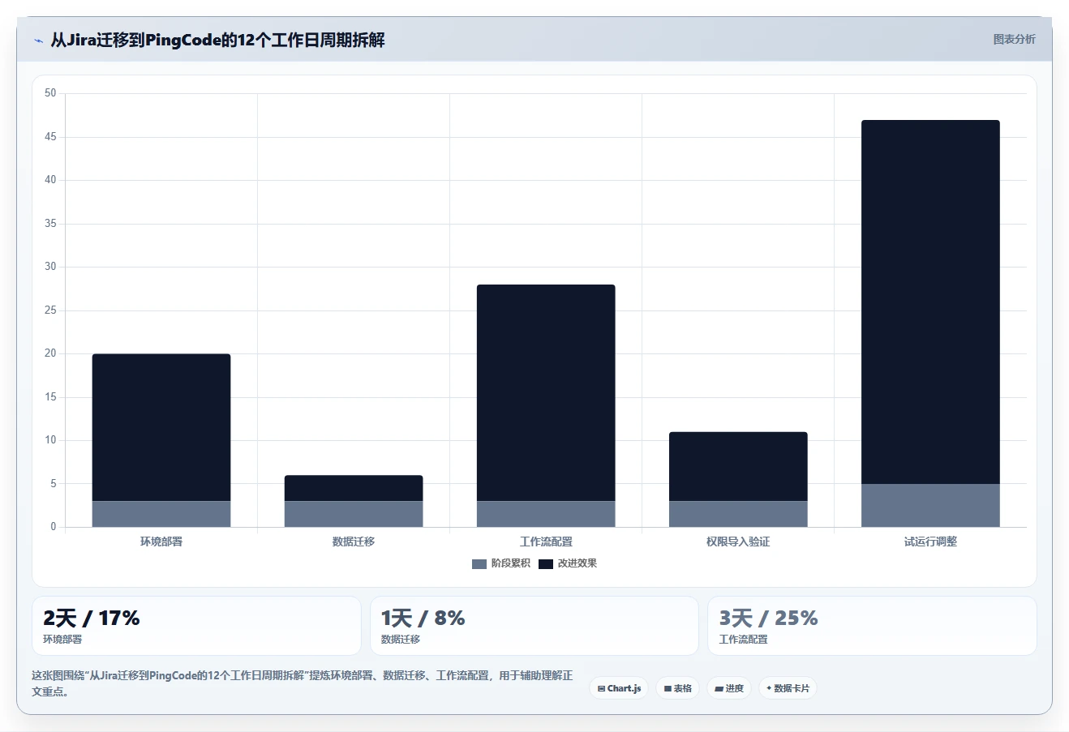
Task: Click the dark bar segment for 数据迁移
Action: 354,488
